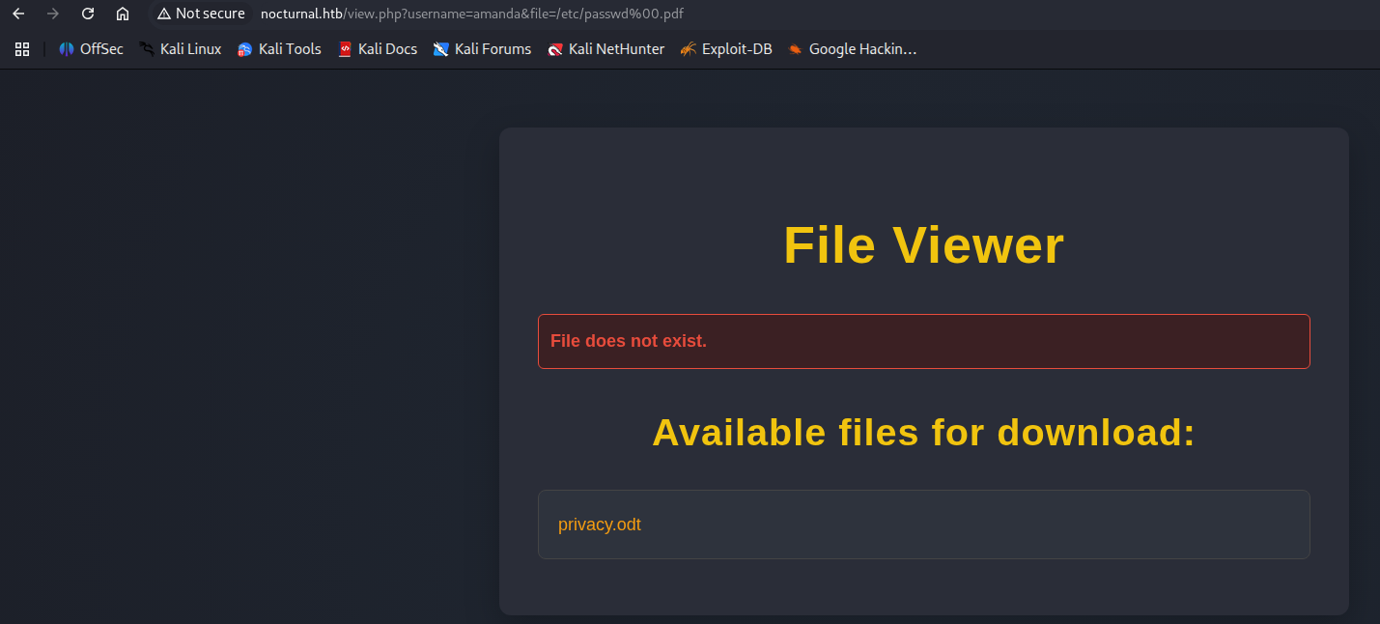Viewport: 1380px width, 624px height.
Task: Open the Kali Tools bookmark
Action: (279, 49)
